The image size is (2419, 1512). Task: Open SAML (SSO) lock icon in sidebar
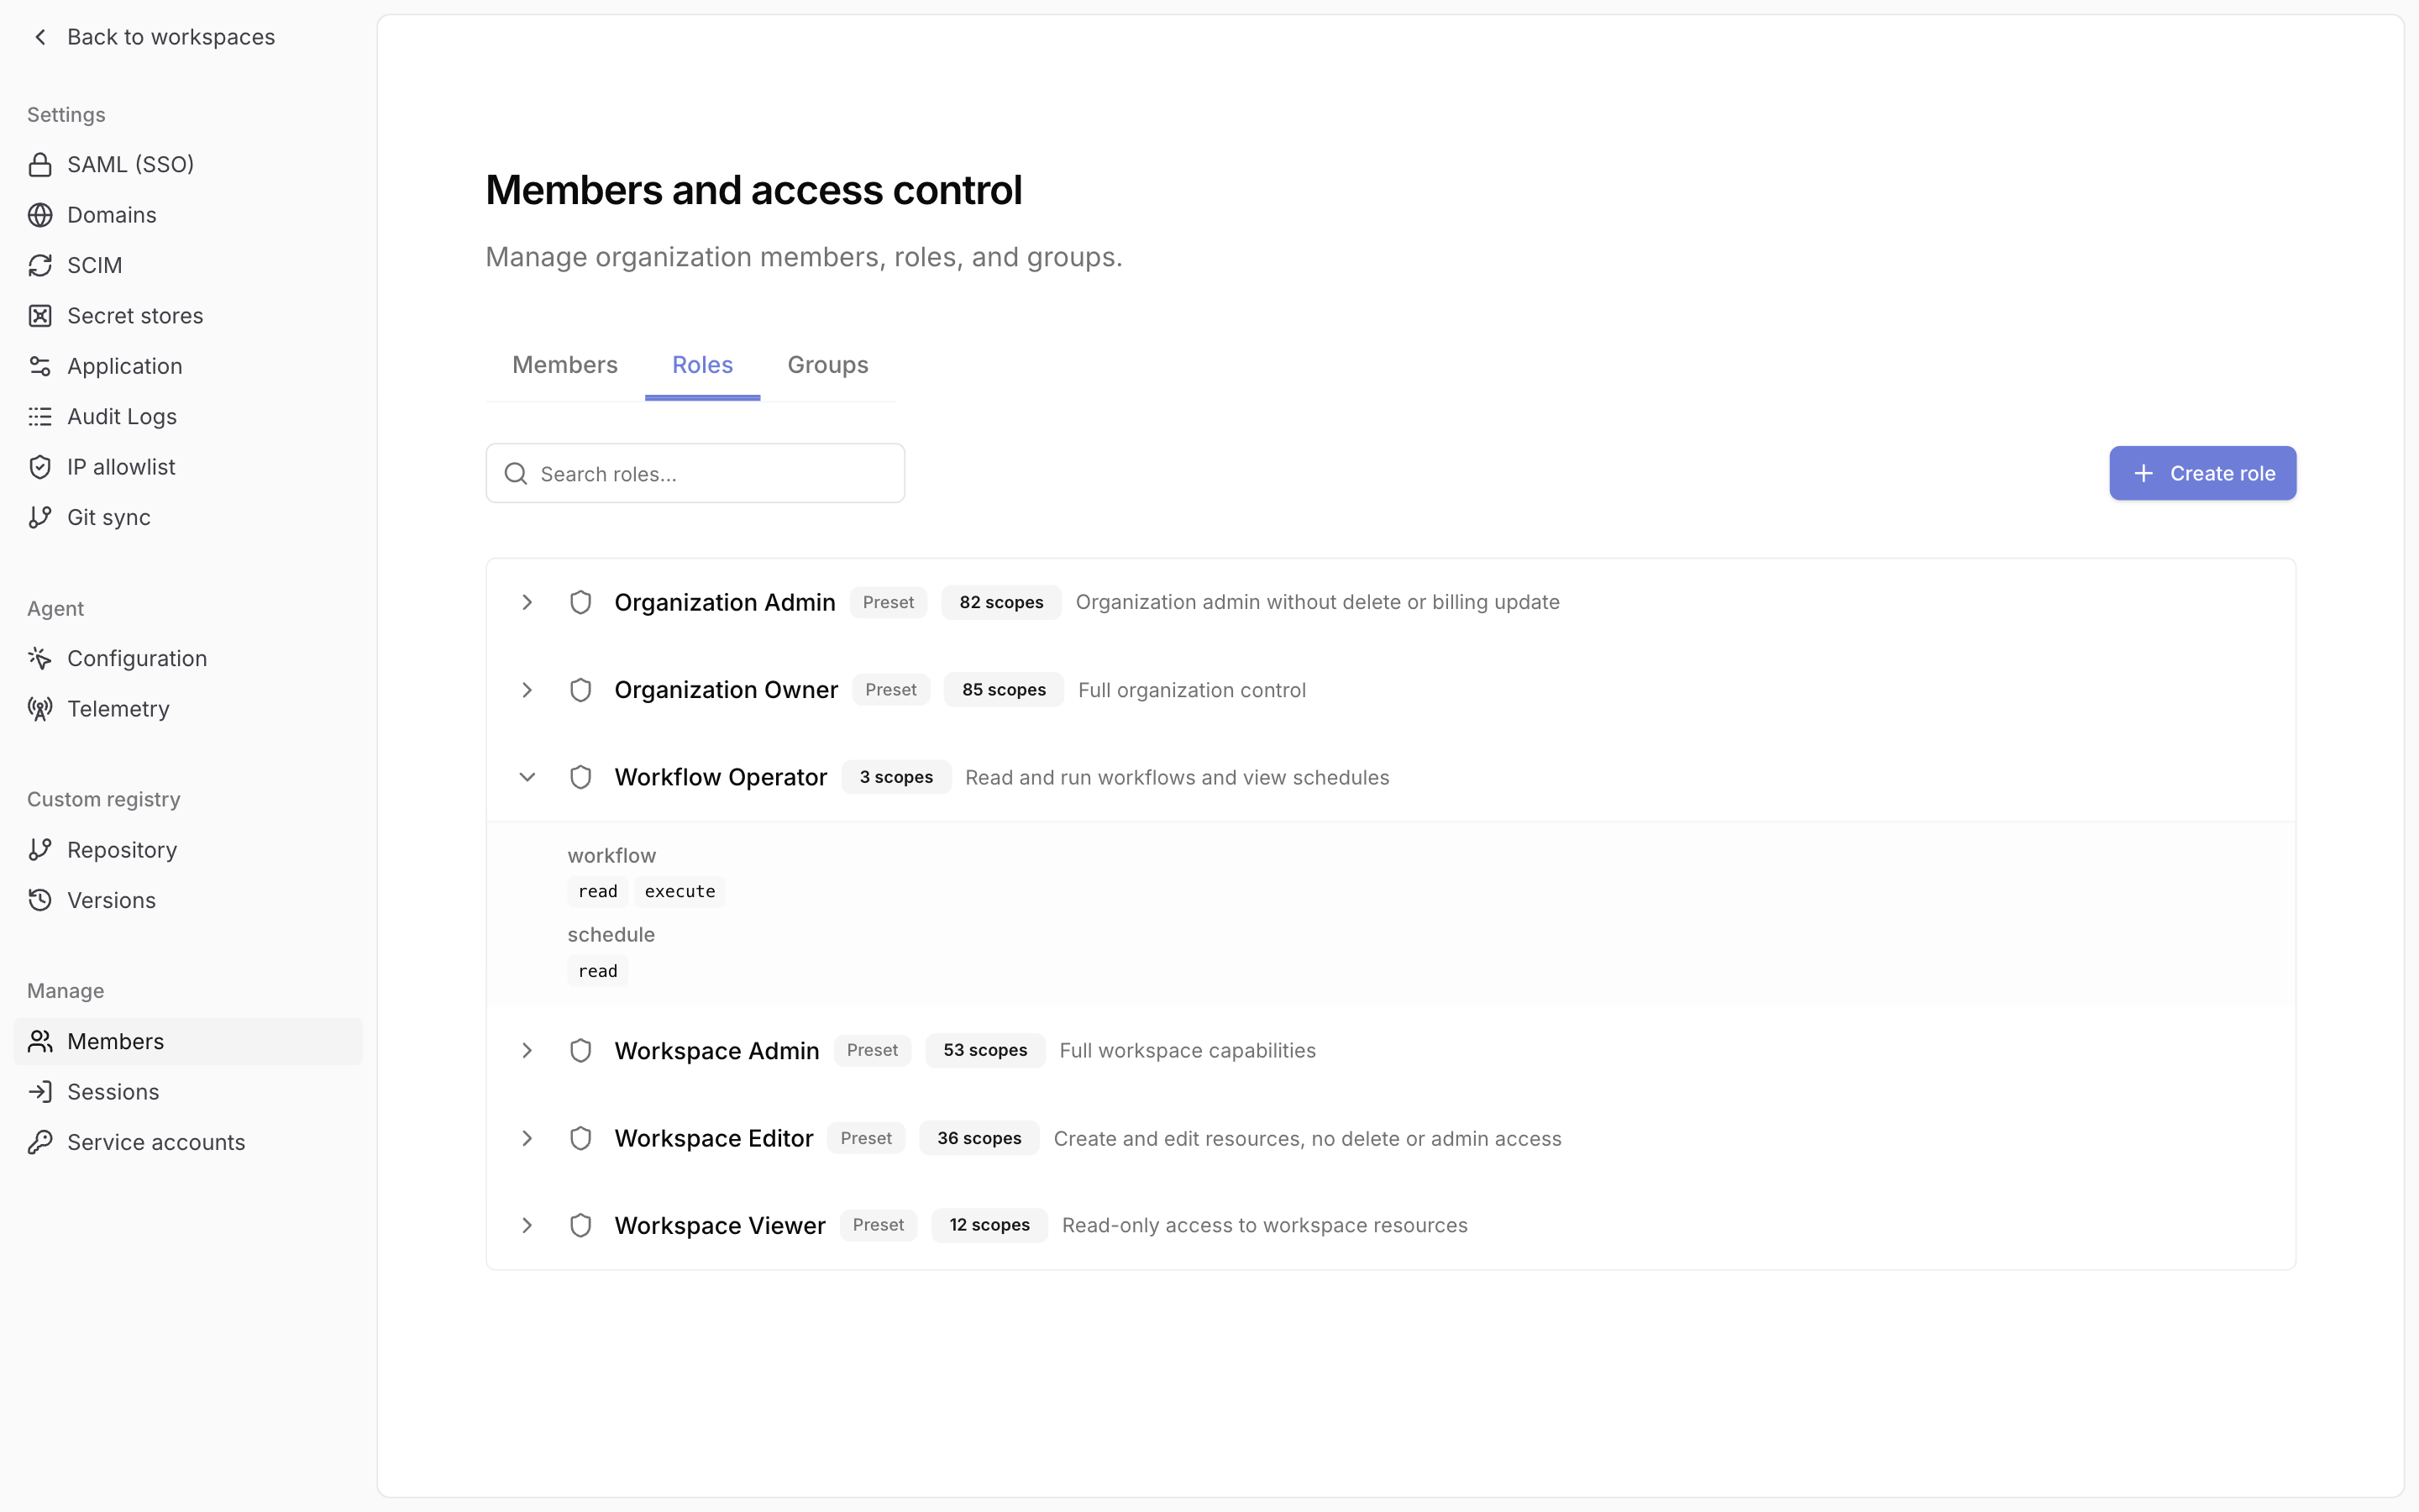40,164
